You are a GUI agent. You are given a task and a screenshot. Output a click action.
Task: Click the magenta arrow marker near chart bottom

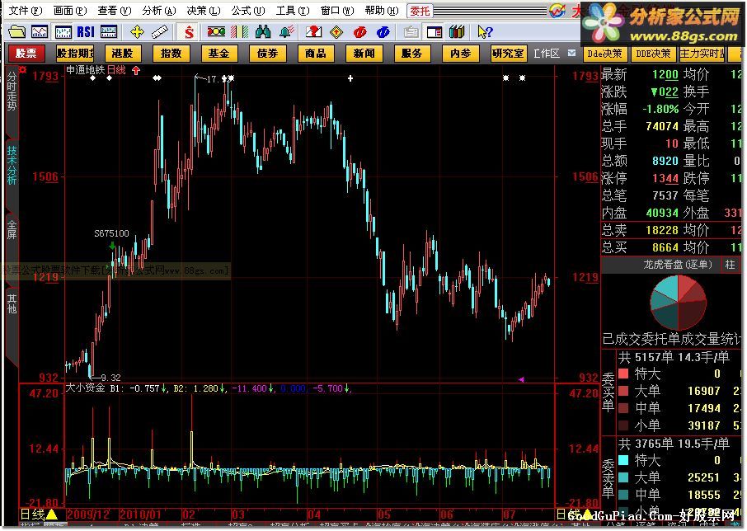click(521, 379)
